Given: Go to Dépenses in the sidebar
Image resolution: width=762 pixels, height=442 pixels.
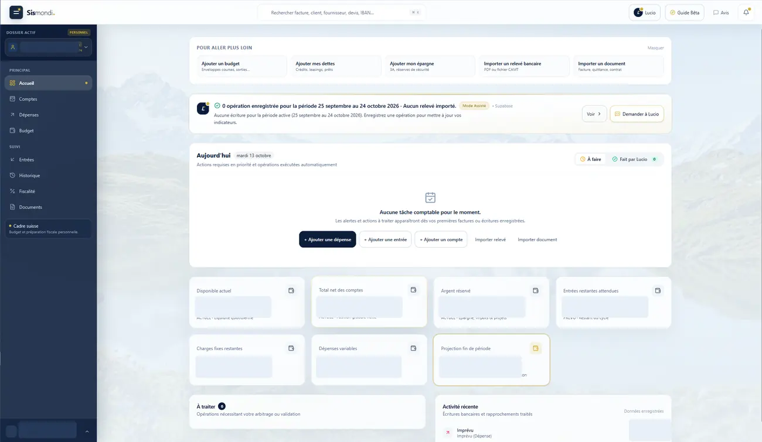Looking at the screenshot, I should tap(48, 115).
